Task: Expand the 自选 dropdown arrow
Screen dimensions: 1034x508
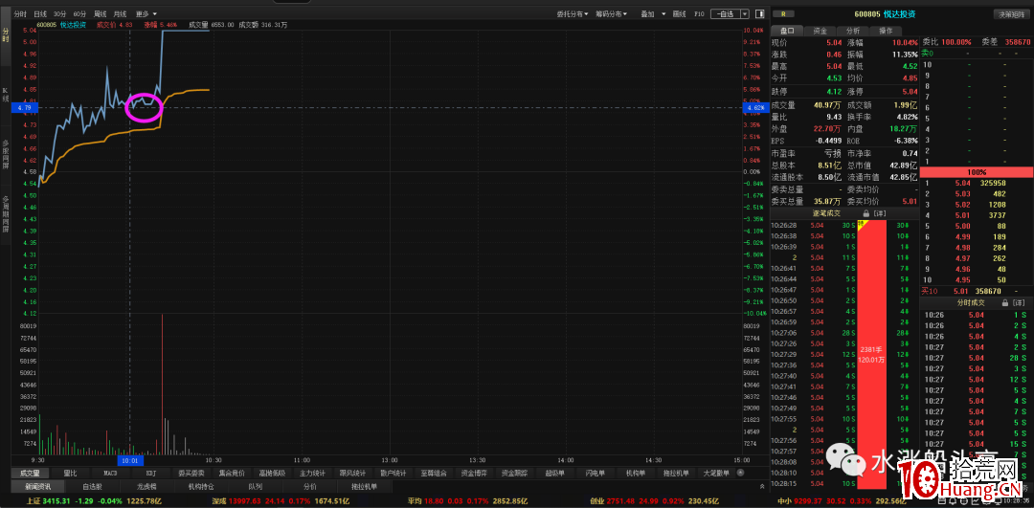Action: click(x=745, y=13)
